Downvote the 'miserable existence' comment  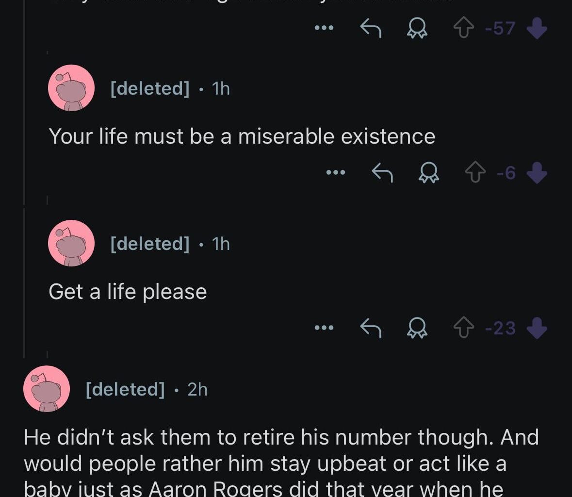point(536,172)
